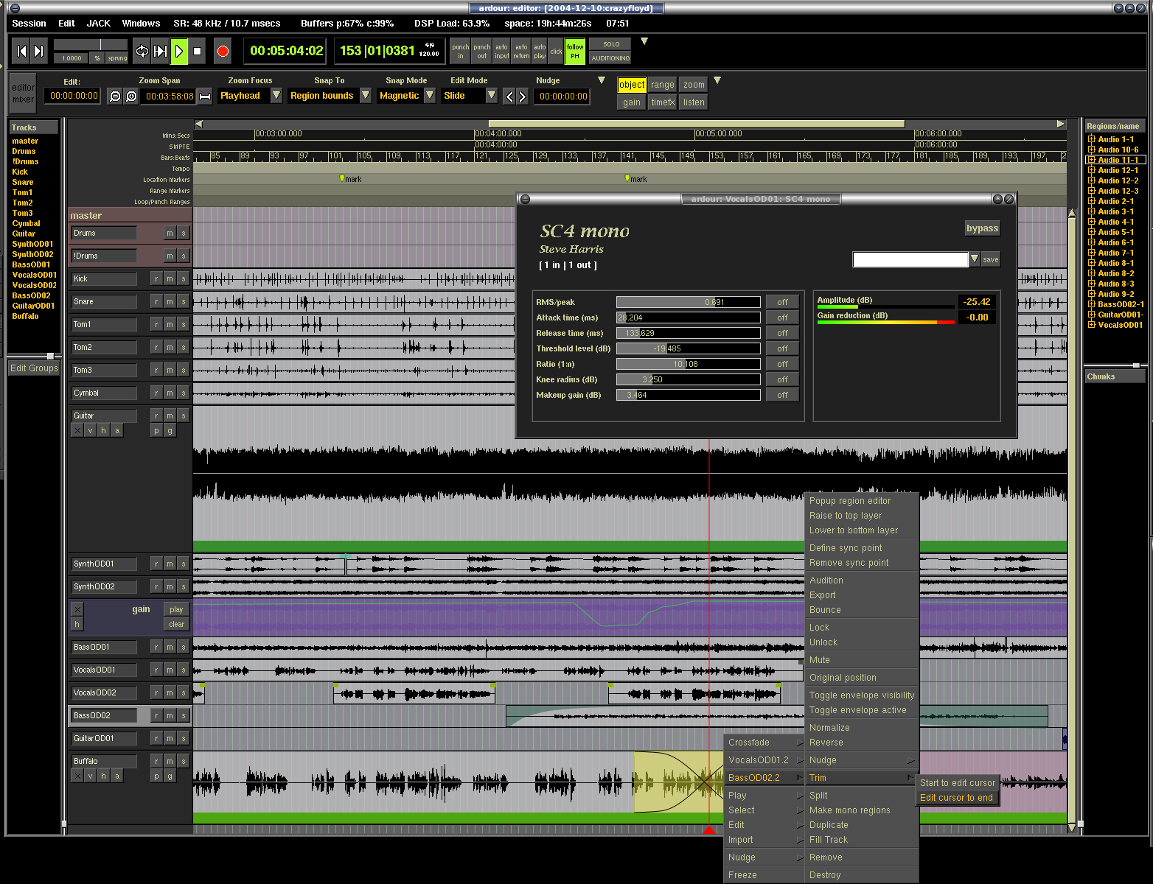Click the zoom out magnifier icon
This screenshot has width=1153, height=884.
tap(115, 97)
